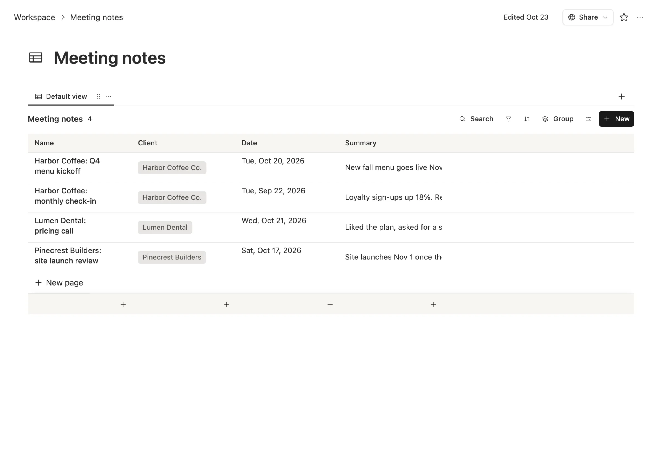Image resolution: width=662 pixels, height=471 pixels.
Task: Click the Lumen Dental client tag
Action: tap(165, 228)
